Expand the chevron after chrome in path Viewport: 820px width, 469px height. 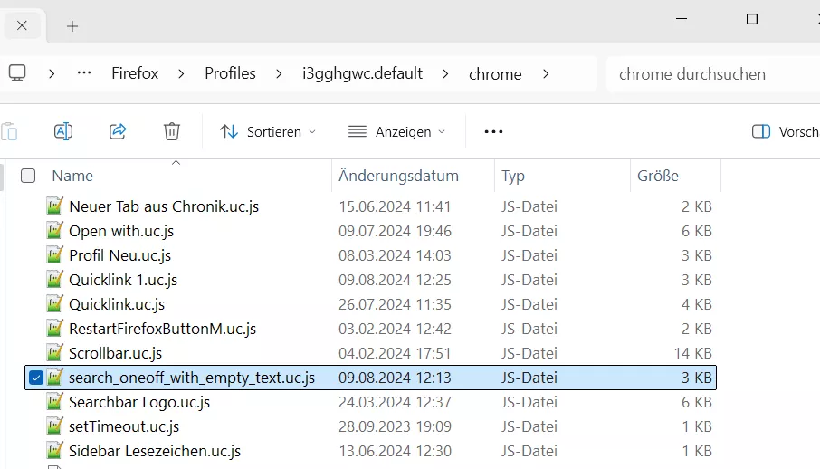coord(546,73)
